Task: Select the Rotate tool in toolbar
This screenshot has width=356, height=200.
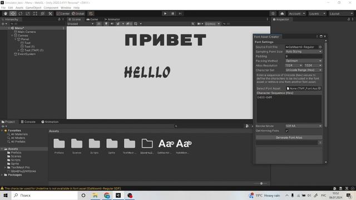Action: pyautogui.click(x=21, y=13)
